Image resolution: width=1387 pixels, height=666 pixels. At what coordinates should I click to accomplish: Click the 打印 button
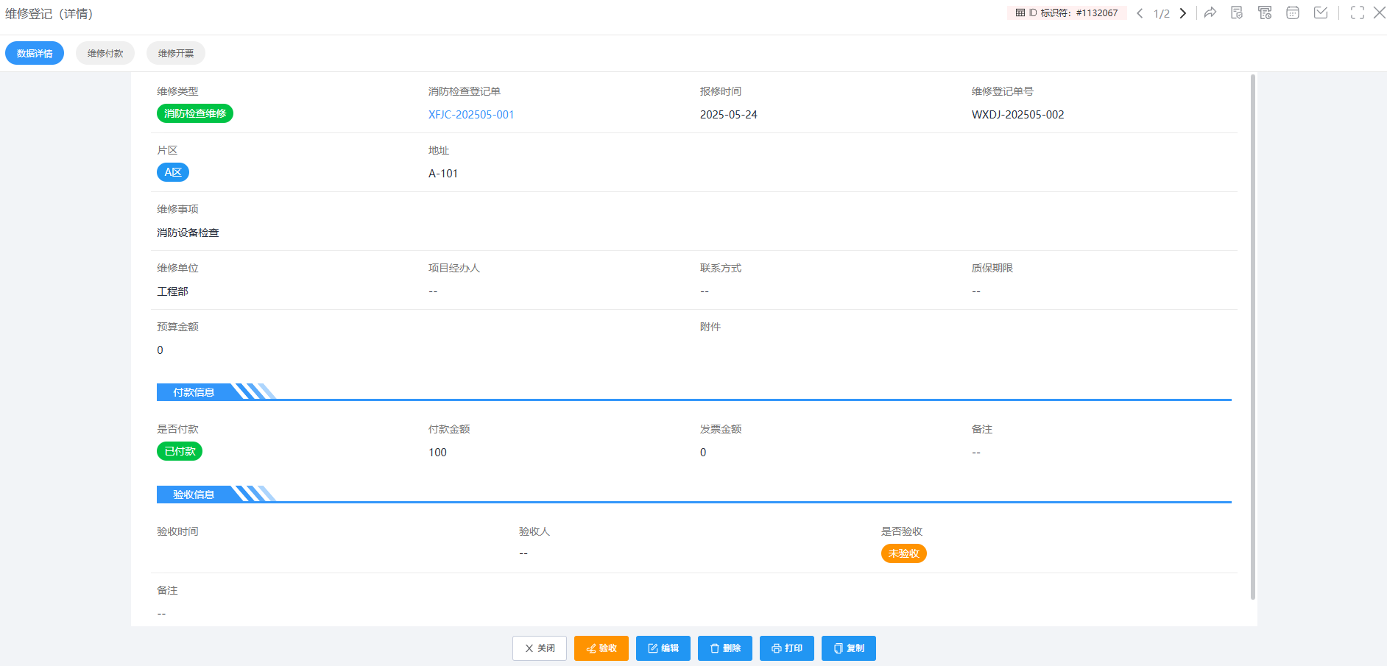click(787, 648)
